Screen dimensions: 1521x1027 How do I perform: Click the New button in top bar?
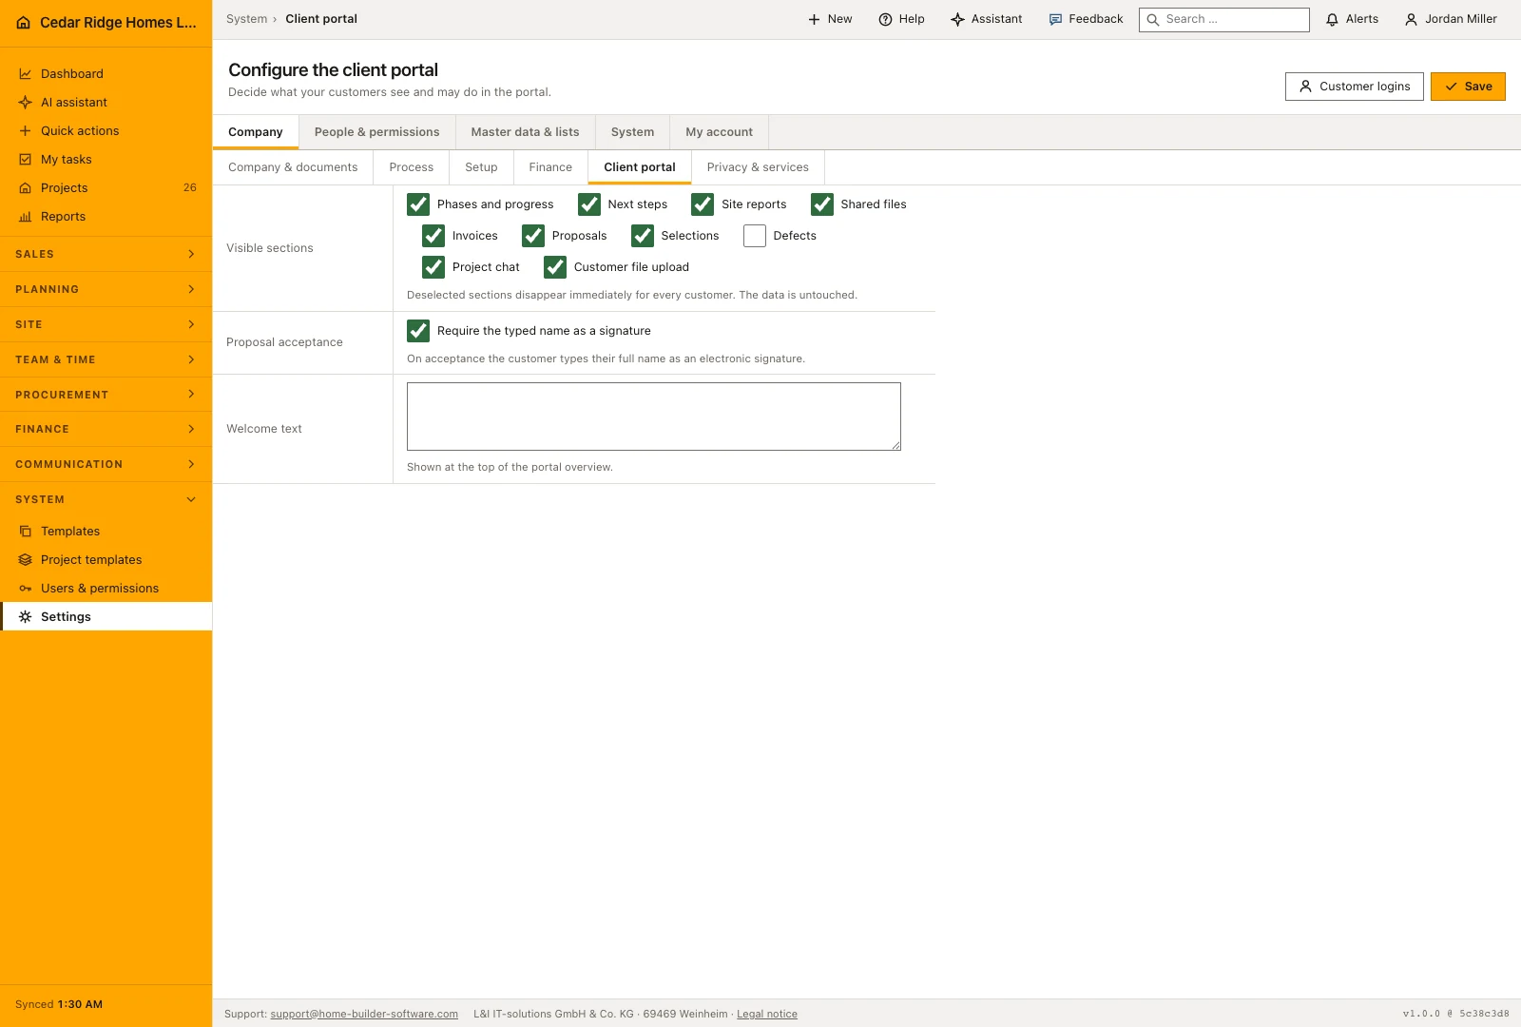[830, 19]
